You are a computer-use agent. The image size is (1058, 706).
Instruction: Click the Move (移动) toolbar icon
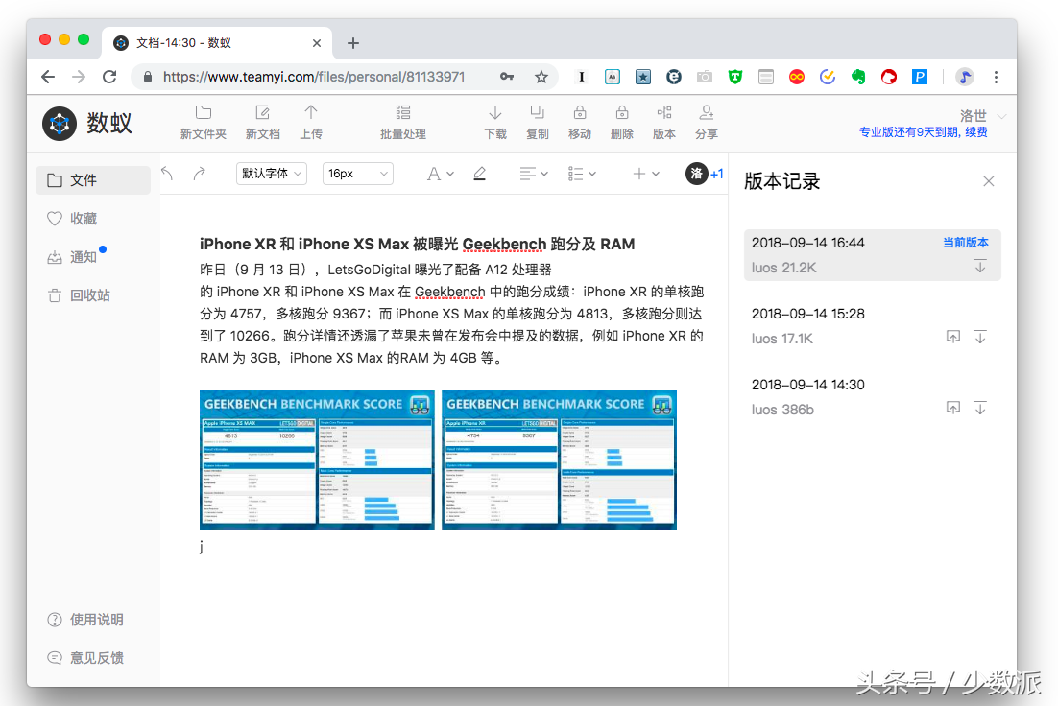tap(580, 112)
